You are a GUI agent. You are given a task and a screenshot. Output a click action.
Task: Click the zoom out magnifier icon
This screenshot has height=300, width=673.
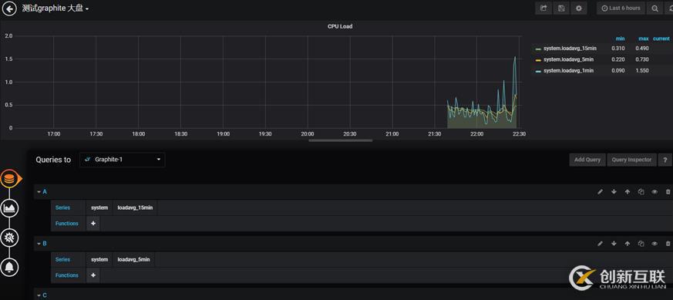click(654, 8)
